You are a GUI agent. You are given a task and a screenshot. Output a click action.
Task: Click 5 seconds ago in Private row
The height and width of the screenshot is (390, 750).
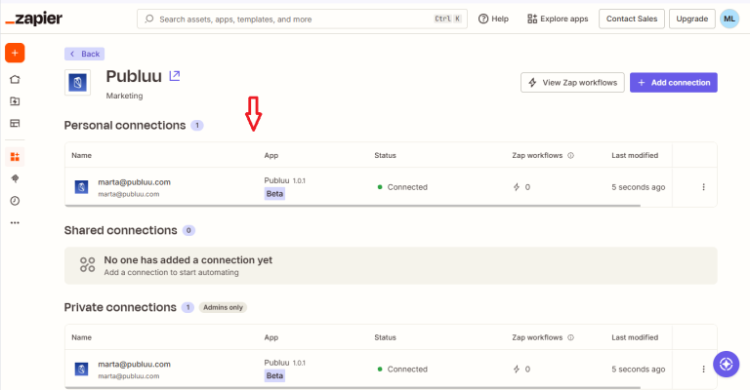[x=638, y=369]
